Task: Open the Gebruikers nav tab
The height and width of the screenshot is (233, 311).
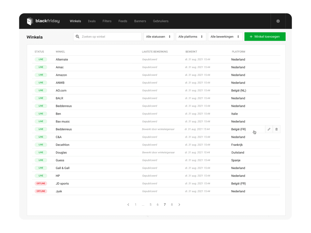Action: 161,21
